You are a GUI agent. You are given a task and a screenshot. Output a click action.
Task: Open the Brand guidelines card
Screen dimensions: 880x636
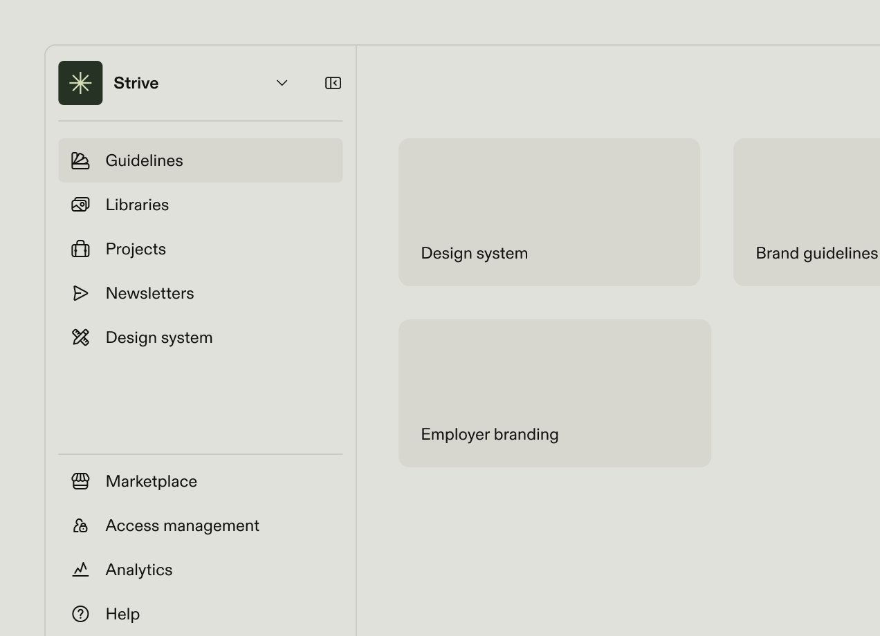click(806, 212)
